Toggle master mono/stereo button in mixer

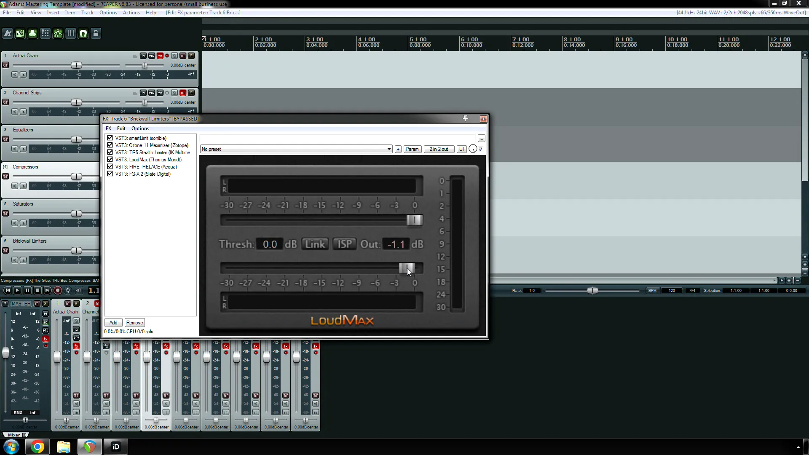46,313
